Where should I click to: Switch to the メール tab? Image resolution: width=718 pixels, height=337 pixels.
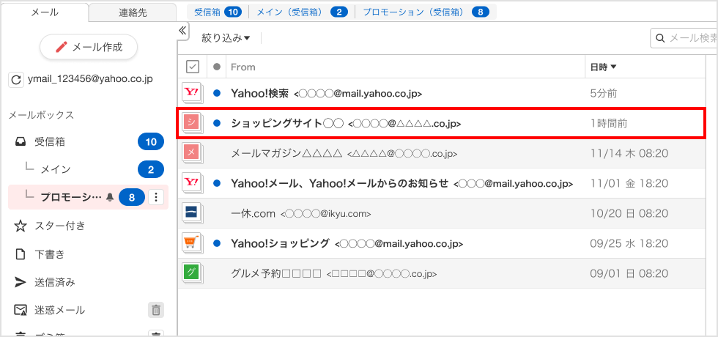click(x=45, y=12)
